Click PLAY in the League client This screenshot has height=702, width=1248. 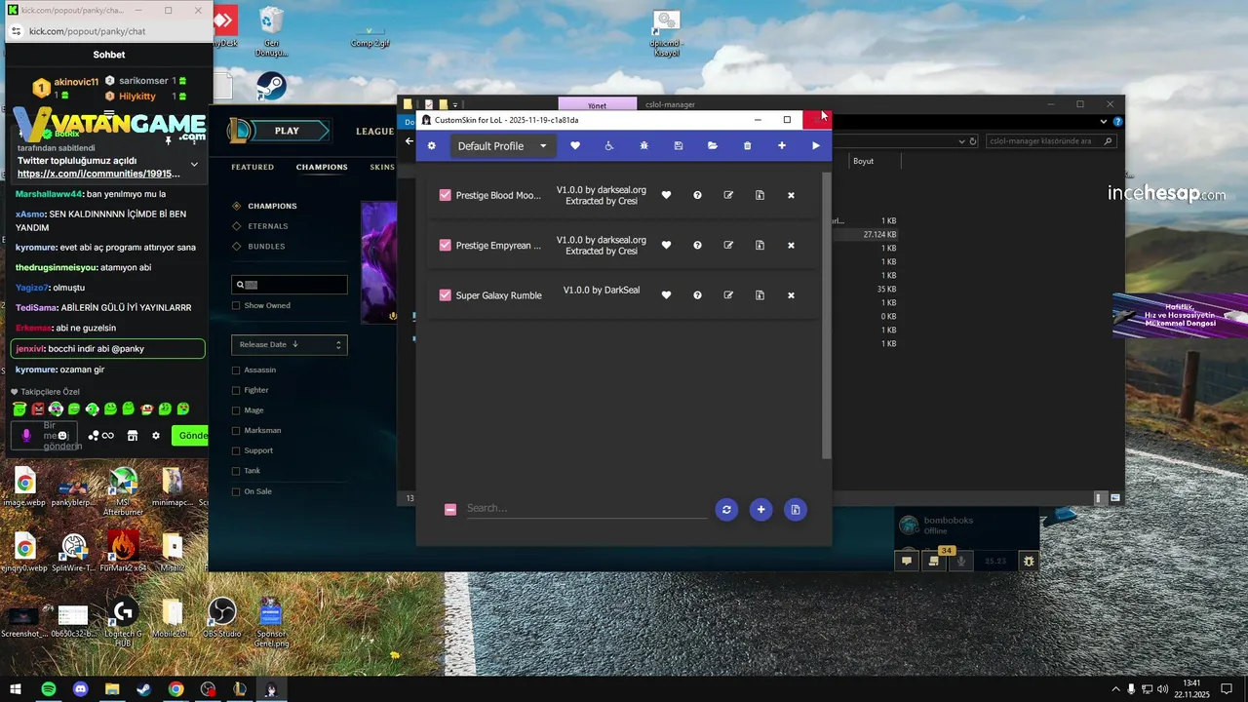[287, 131]
